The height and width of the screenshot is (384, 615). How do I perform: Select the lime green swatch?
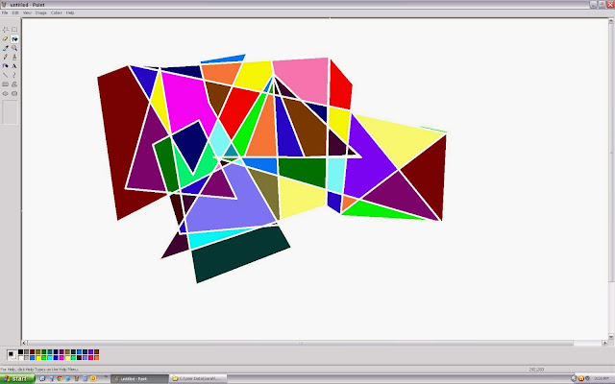(x=44, y=358)
